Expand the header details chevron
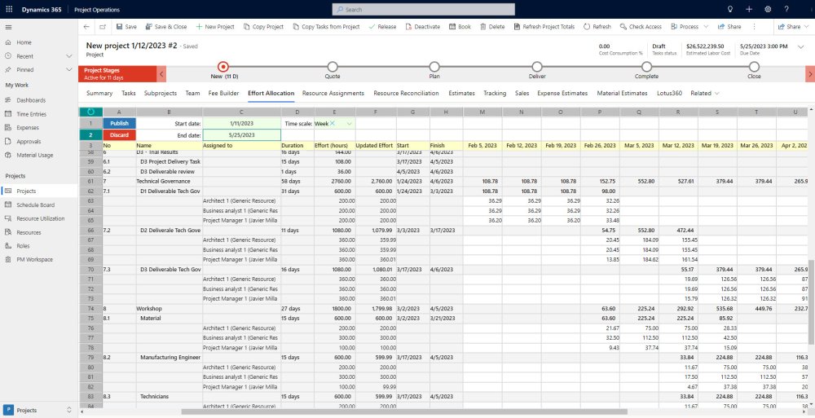This screenshot has width=815, height=418. click(x=800, y=46)
